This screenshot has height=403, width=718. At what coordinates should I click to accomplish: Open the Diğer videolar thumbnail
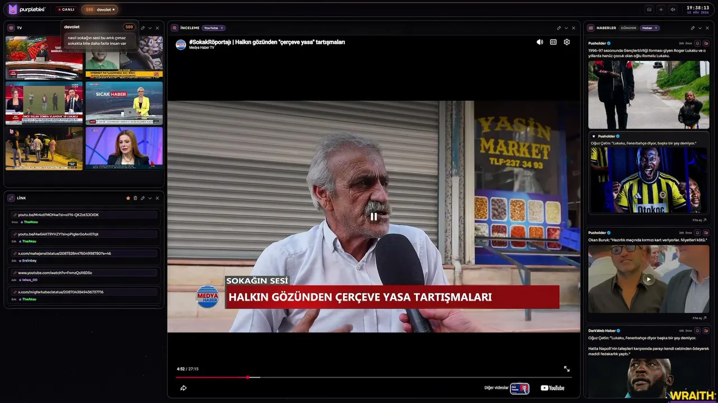[519, 388]
